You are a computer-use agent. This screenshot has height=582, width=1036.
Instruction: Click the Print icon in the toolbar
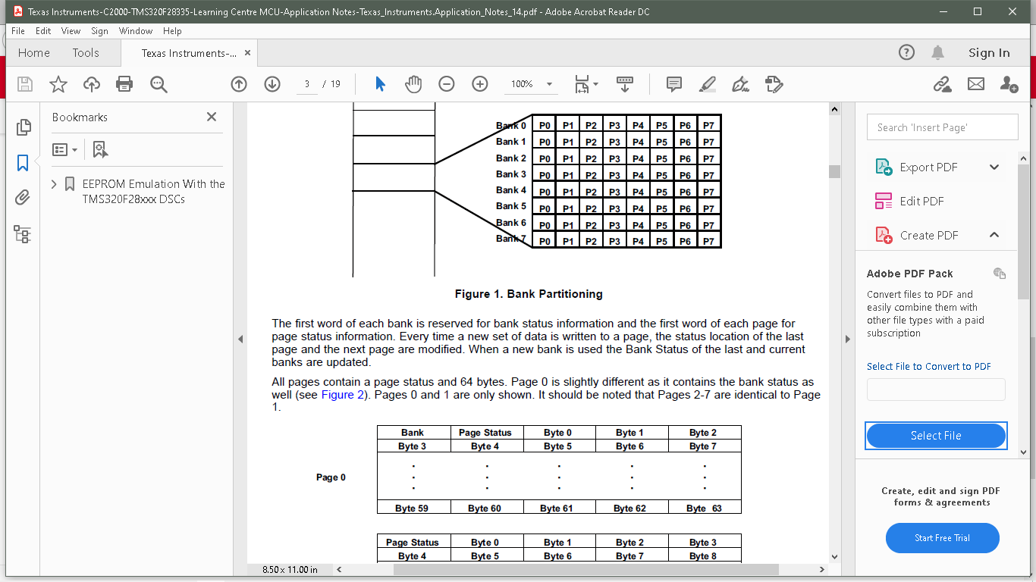(x=124, y=84)
